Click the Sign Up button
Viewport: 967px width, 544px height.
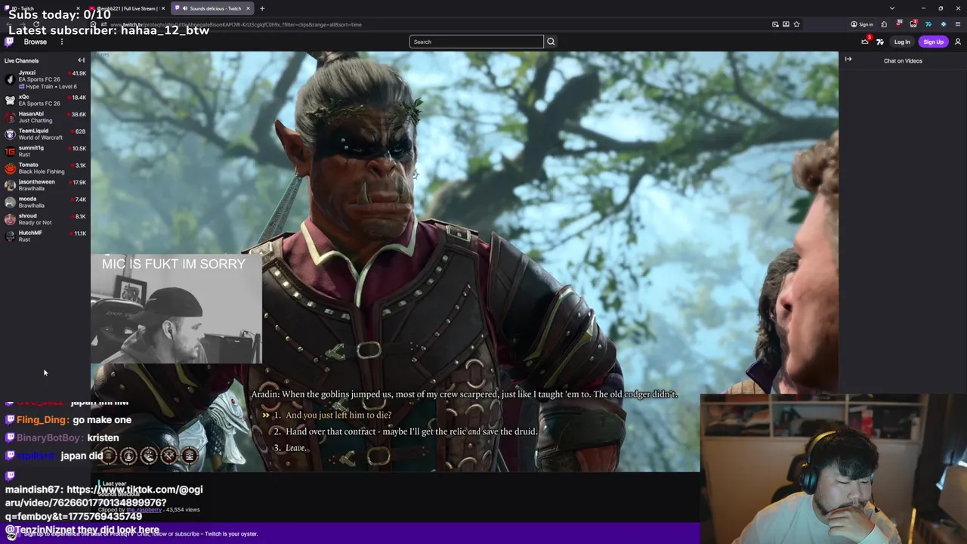[x=933, y=42]
